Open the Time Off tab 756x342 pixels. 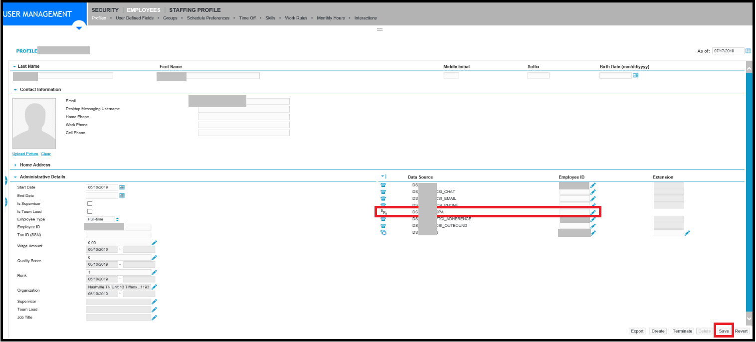pyautogui.click(x=247, y=18)
